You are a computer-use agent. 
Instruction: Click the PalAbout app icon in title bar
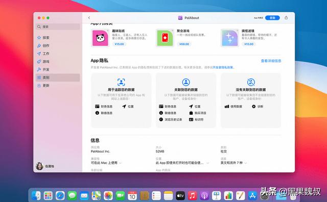(x=180, y=18)
